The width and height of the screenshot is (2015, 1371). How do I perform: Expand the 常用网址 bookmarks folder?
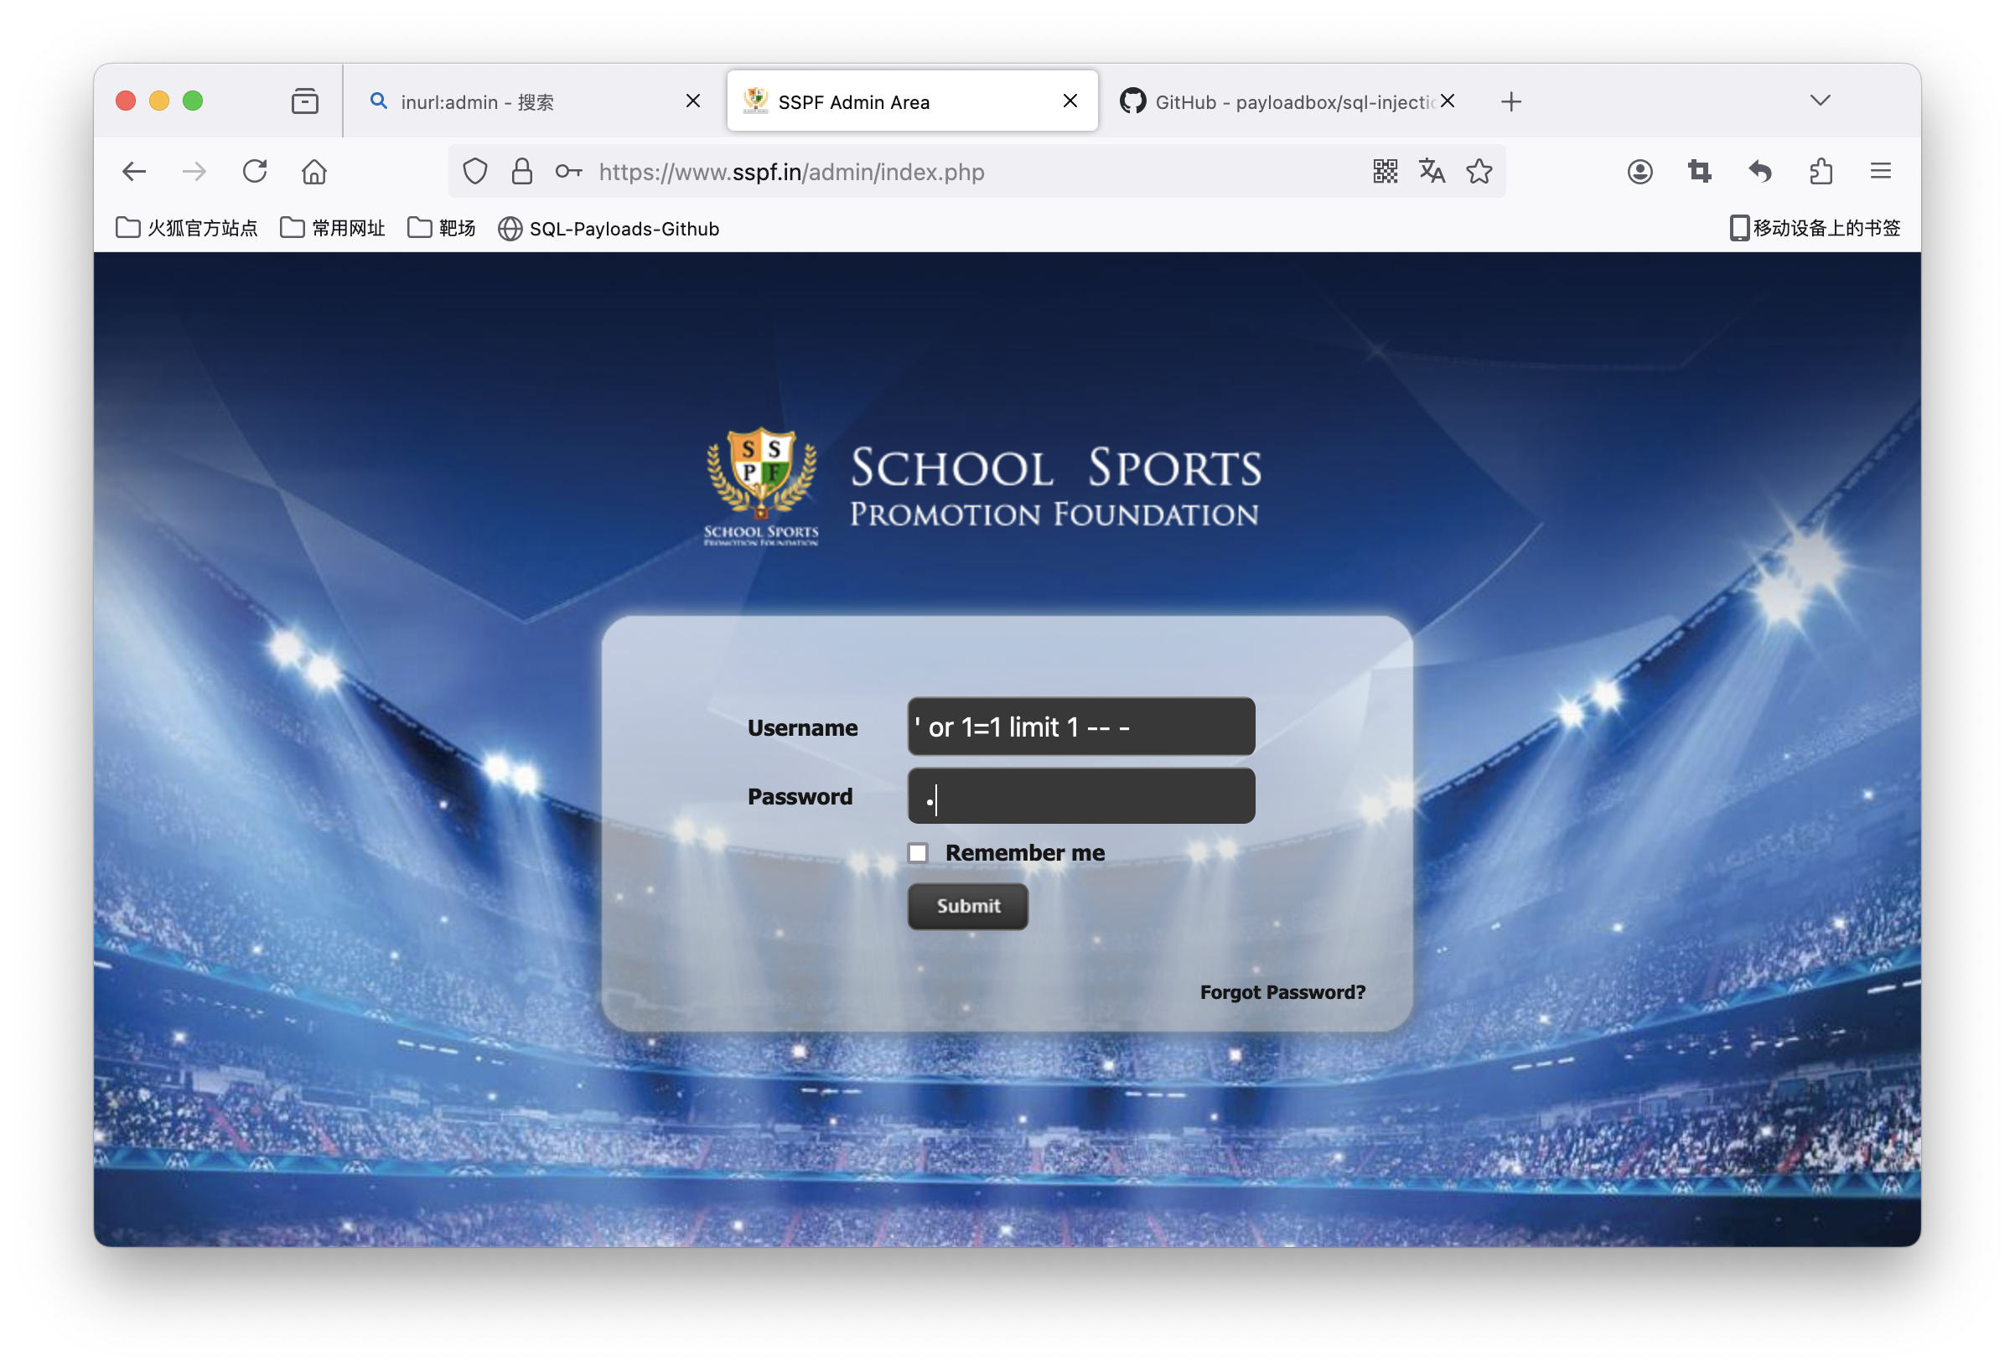pos(333,228)
